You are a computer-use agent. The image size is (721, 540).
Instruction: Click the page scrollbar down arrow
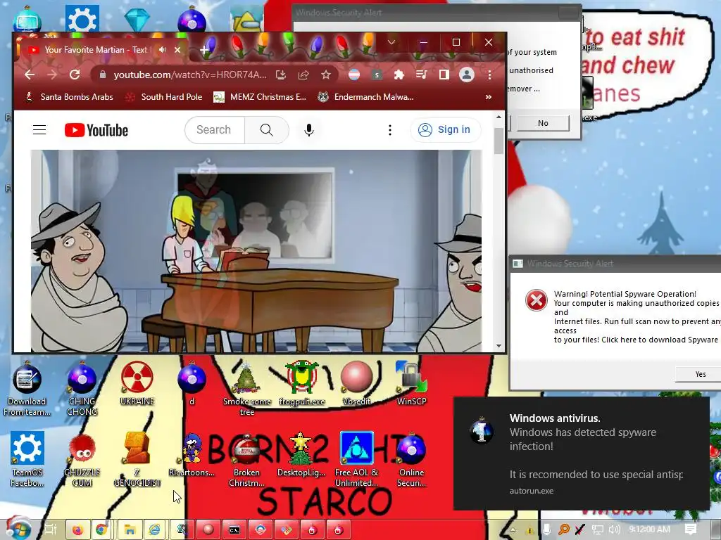coord(499,346)
